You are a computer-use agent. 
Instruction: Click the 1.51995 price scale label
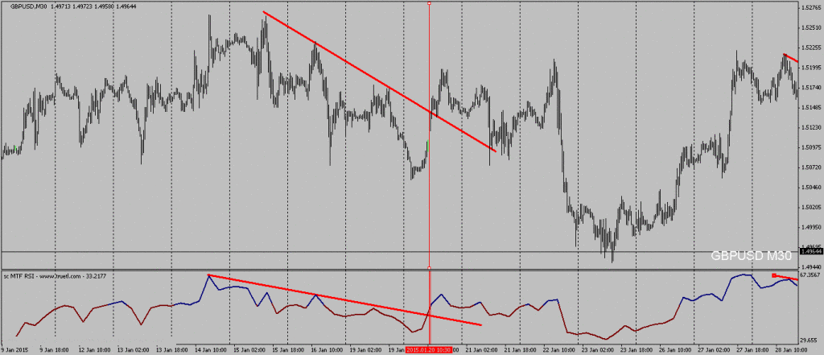813,68
